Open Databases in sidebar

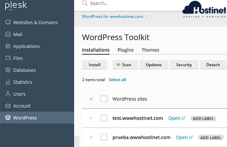37,70
